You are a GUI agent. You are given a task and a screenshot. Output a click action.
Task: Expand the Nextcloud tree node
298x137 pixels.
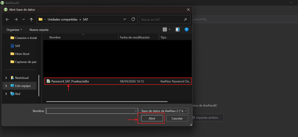(x=6, y=78)
